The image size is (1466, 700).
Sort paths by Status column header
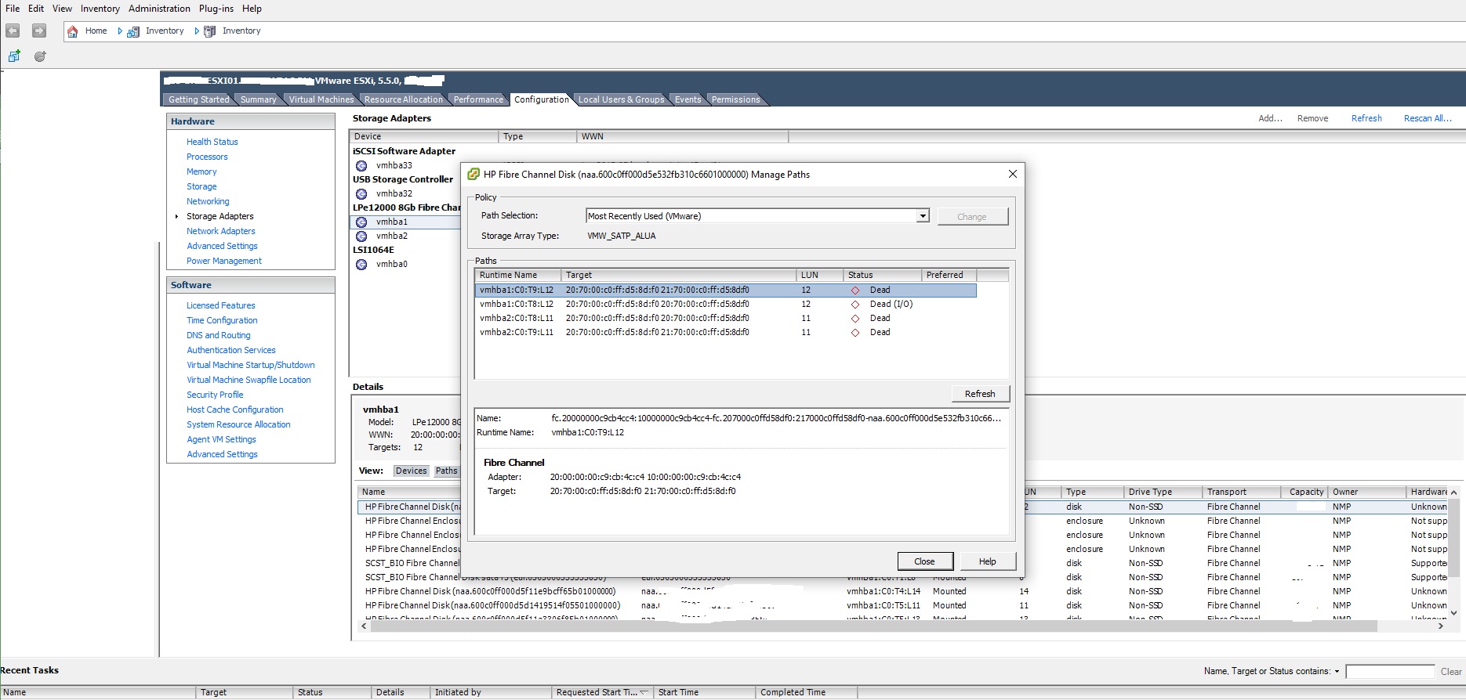(882, 275)
